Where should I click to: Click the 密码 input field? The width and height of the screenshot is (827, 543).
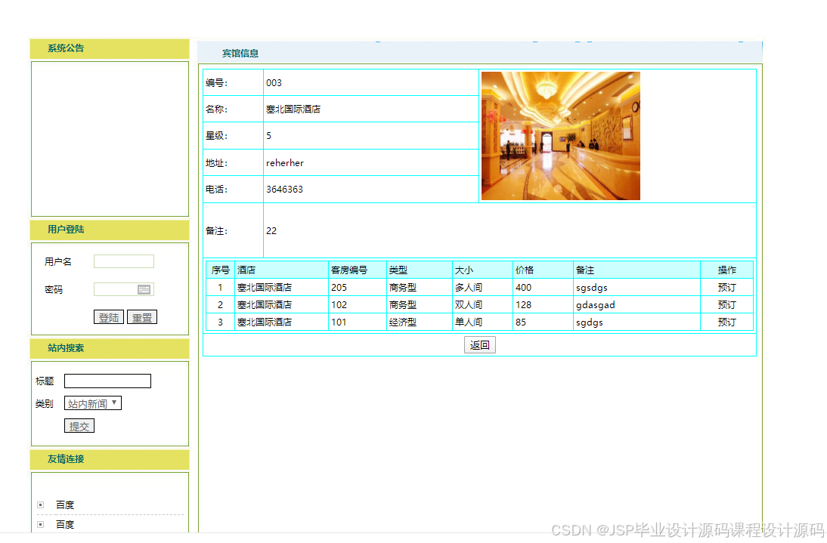pos(124,289)
